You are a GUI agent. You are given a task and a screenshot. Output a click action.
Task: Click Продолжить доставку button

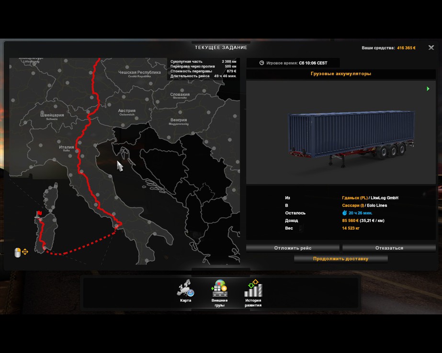click(x=340, y=259)
